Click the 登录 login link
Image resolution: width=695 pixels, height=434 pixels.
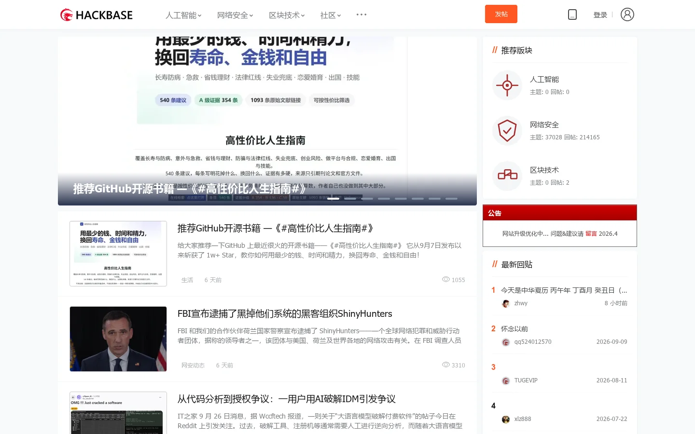tap(600, 15)
